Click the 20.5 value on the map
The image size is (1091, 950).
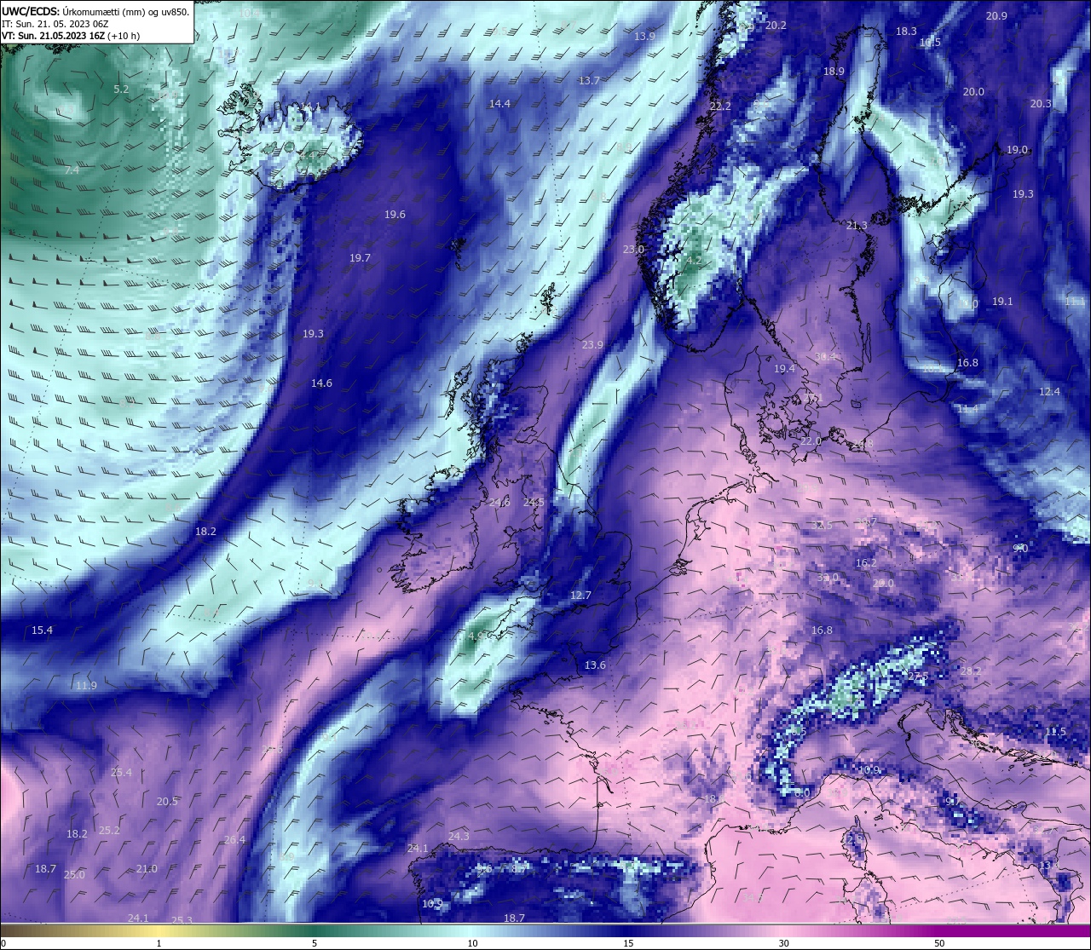(167, 802)
